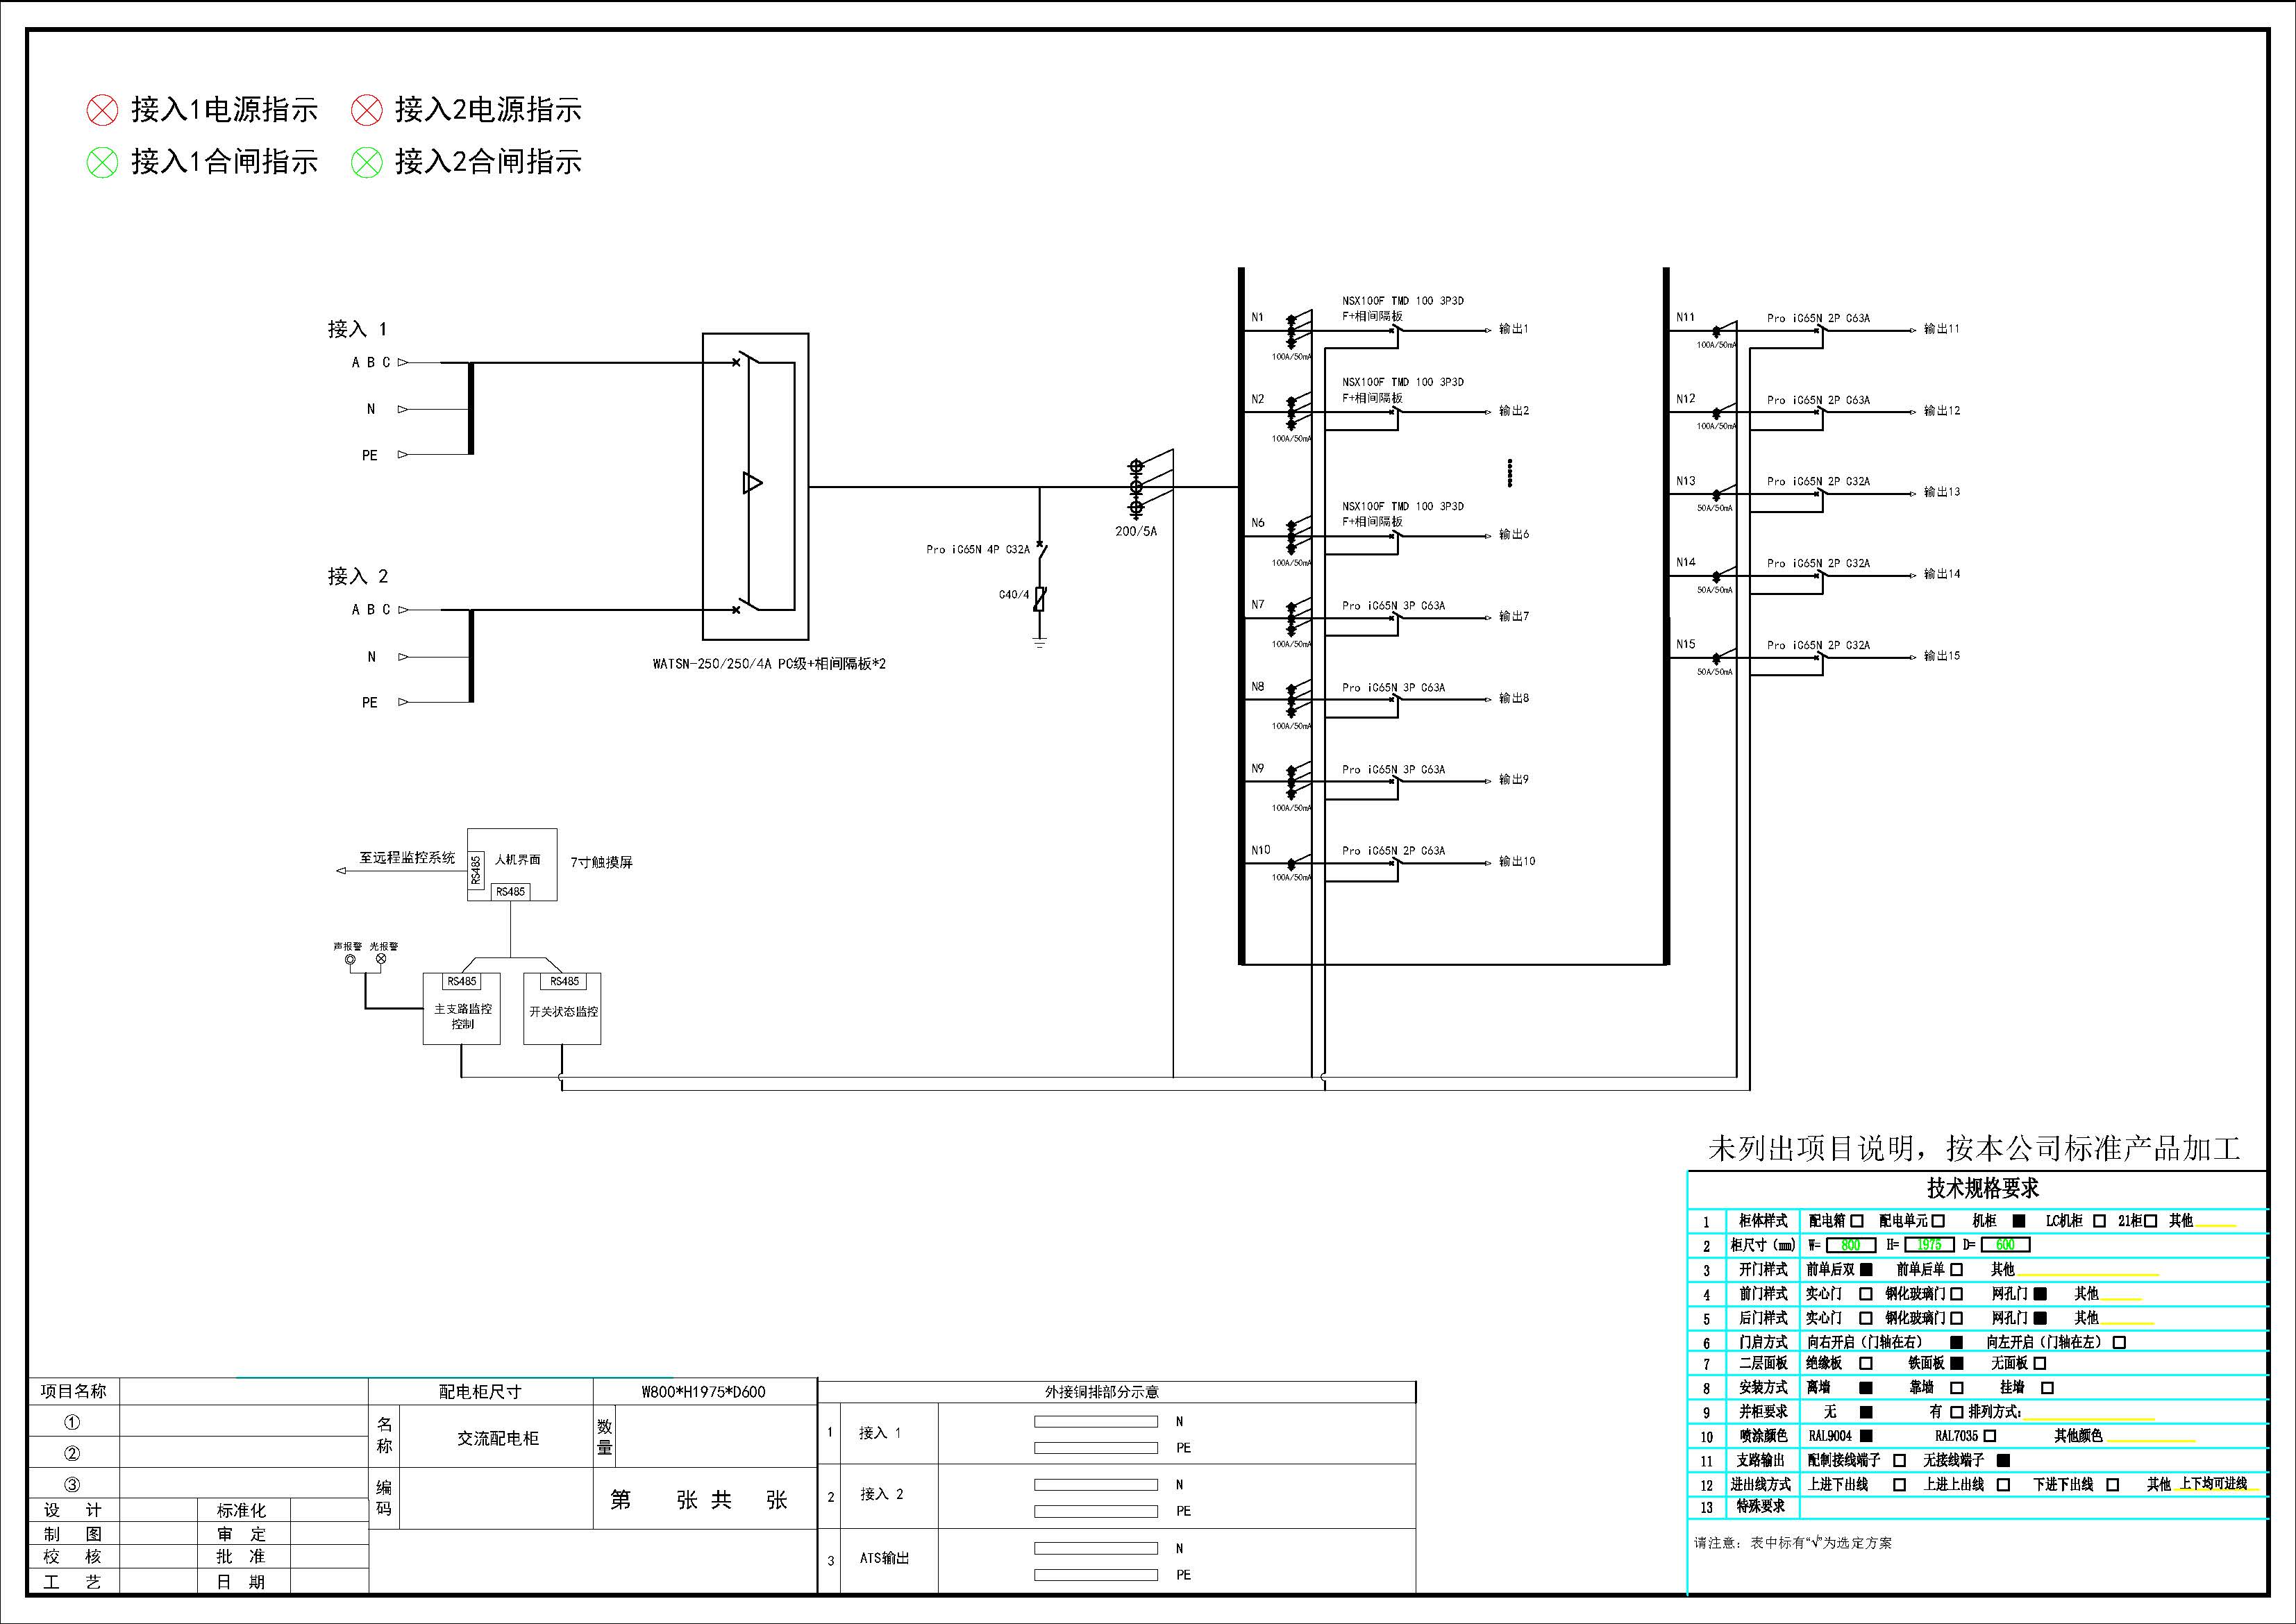Click the 输出6 output label
Image resolution: width=2296 pixels, height=1624 pixels.
point(1514,535)
